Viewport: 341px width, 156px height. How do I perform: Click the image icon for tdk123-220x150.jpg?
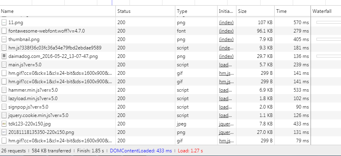pos(4,124)
